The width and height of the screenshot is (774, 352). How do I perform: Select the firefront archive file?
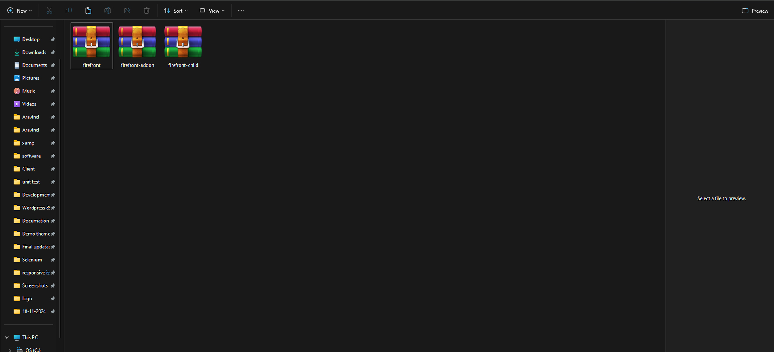pos(92,46)
